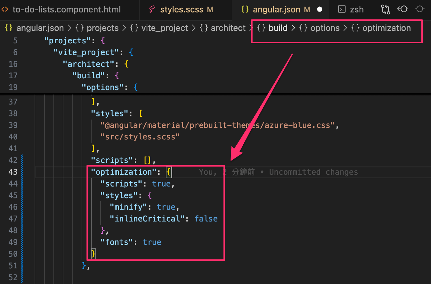Click the unsaved dot on angular.json tab
Image resolution: width=431 pixels, height=284 pixels.
pos(319,9)
